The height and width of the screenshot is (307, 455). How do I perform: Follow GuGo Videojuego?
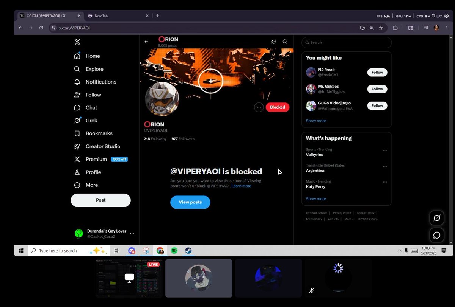377,105
